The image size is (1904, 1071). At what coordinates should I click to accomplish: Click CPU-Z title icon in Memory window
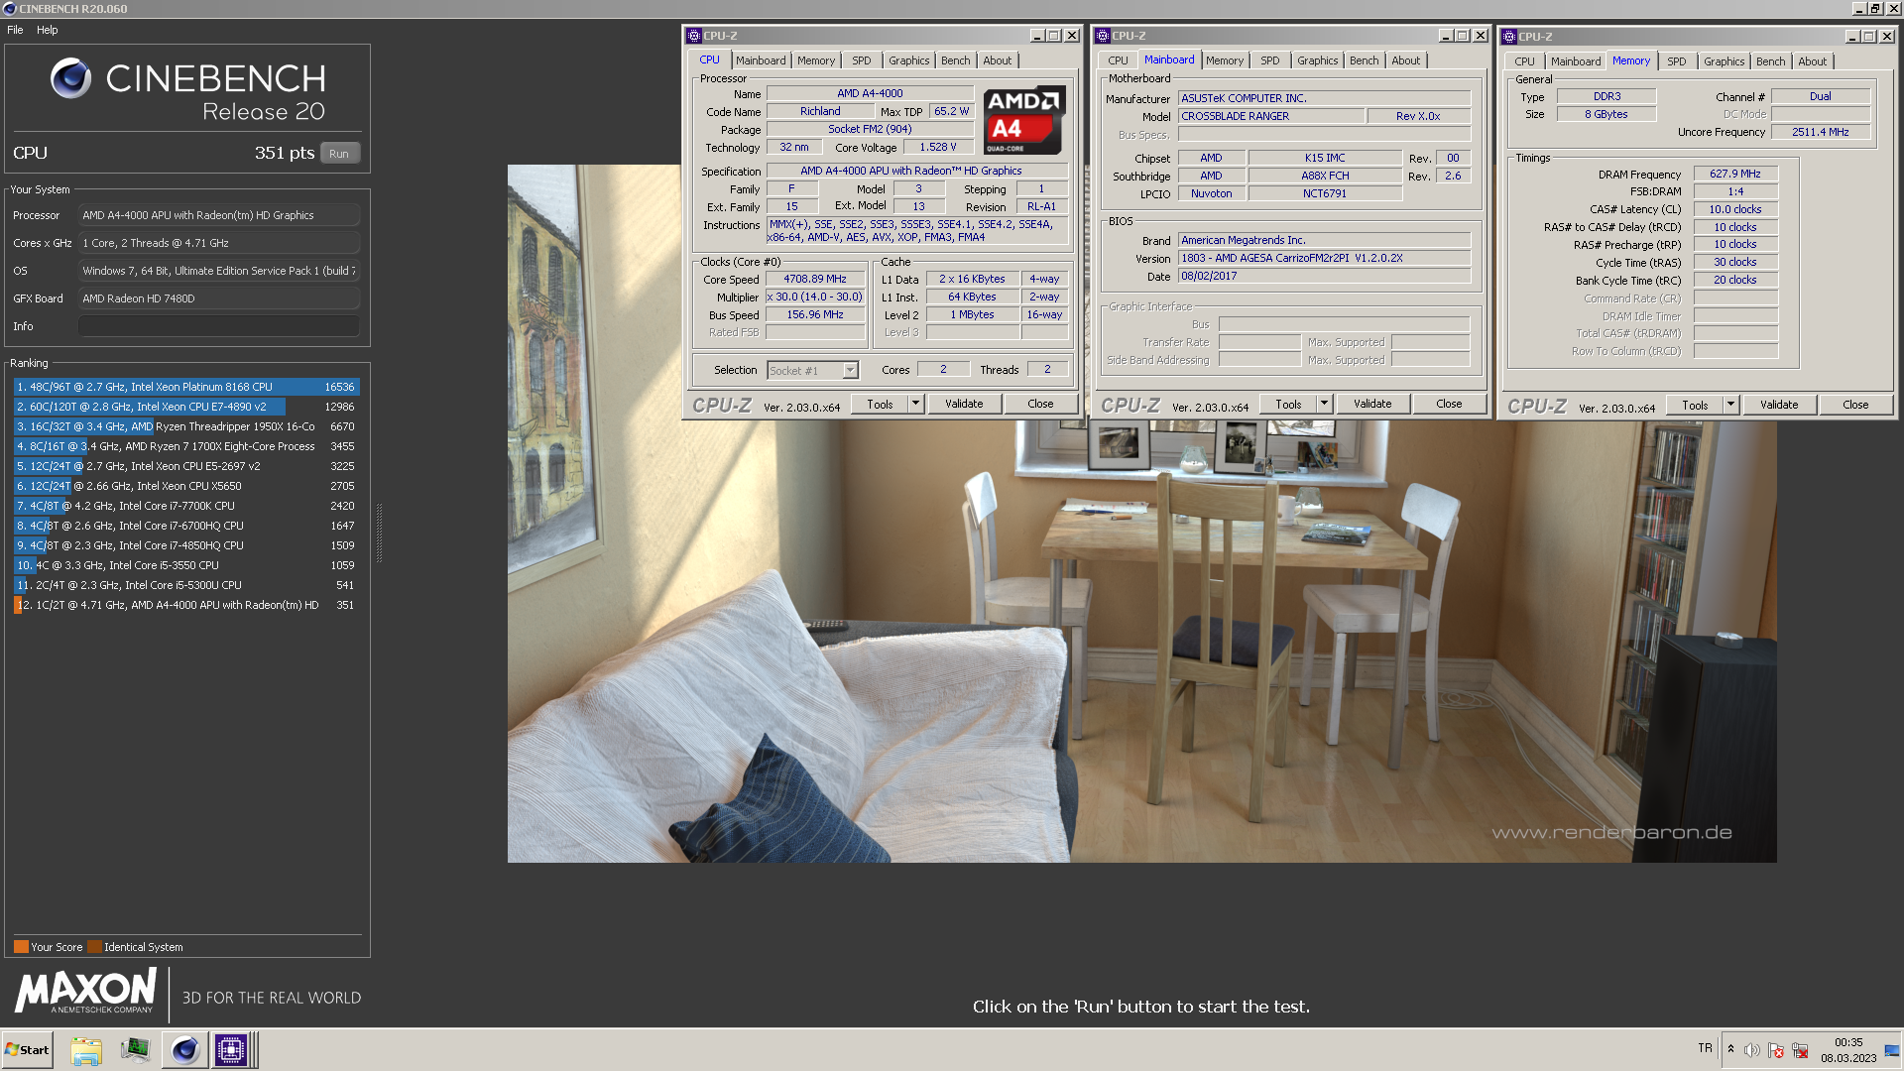click(1509, 37)
